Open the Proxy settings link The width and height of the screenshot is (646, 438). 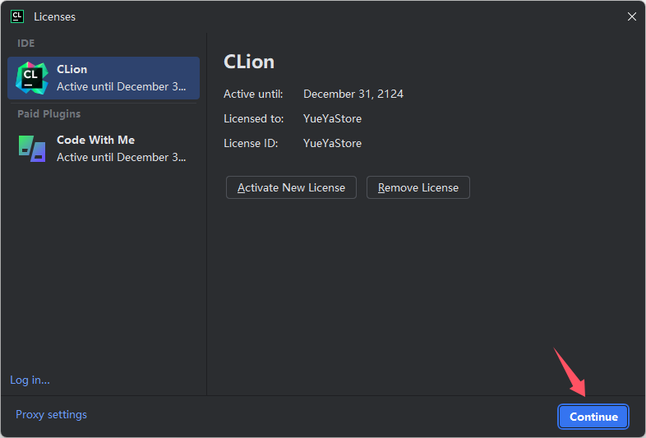(51, 414)
